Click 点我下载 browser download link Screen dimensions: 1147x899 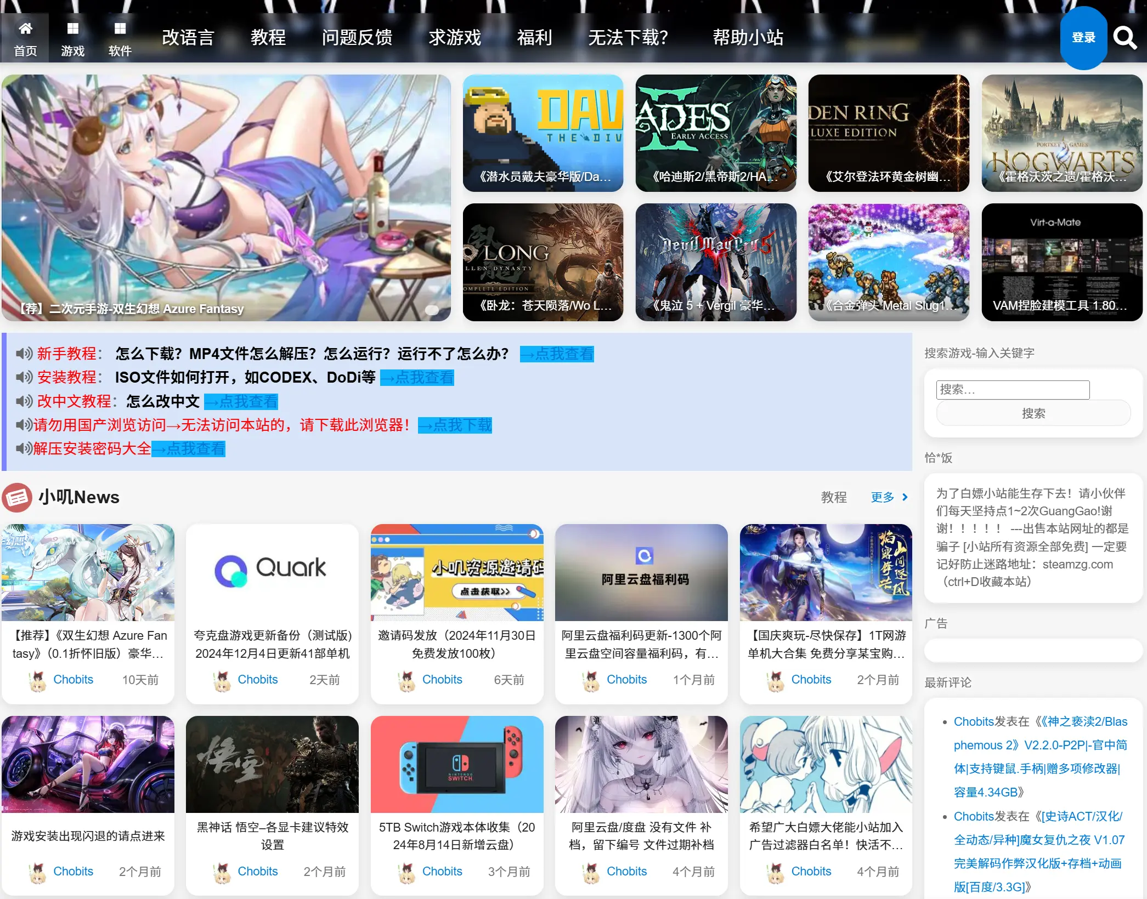tap(455, 425)
